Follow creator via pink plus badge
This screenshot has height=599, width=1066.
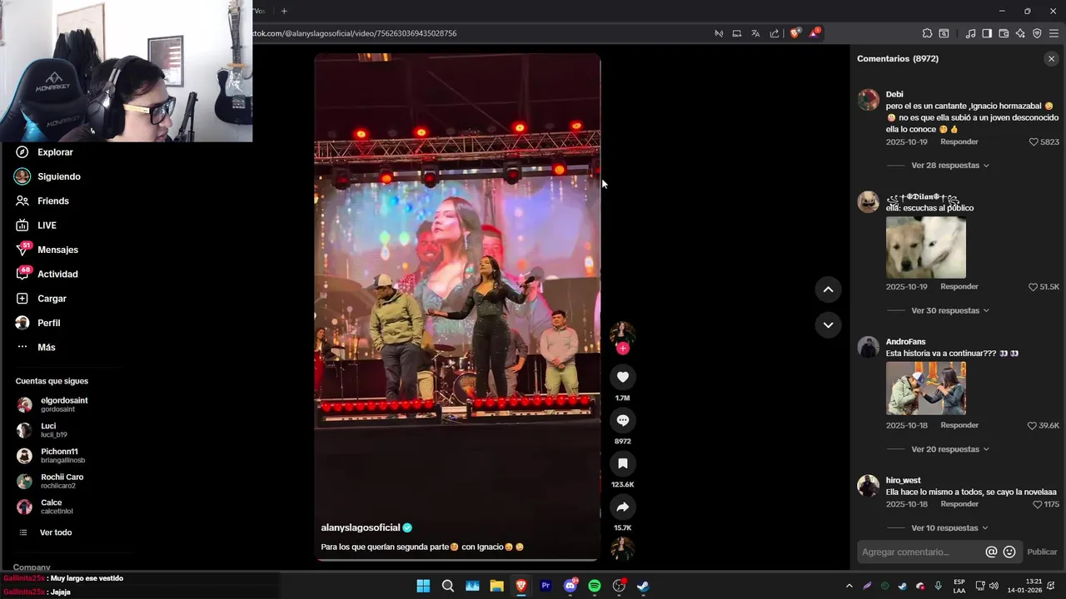click(622, 349)
